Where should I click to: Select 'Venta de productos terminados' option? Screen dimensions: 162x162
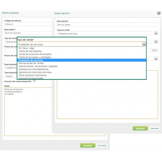pos(35,54)
